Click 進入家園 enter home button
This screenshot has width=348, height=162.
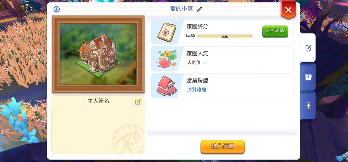[x=222, y=147]
